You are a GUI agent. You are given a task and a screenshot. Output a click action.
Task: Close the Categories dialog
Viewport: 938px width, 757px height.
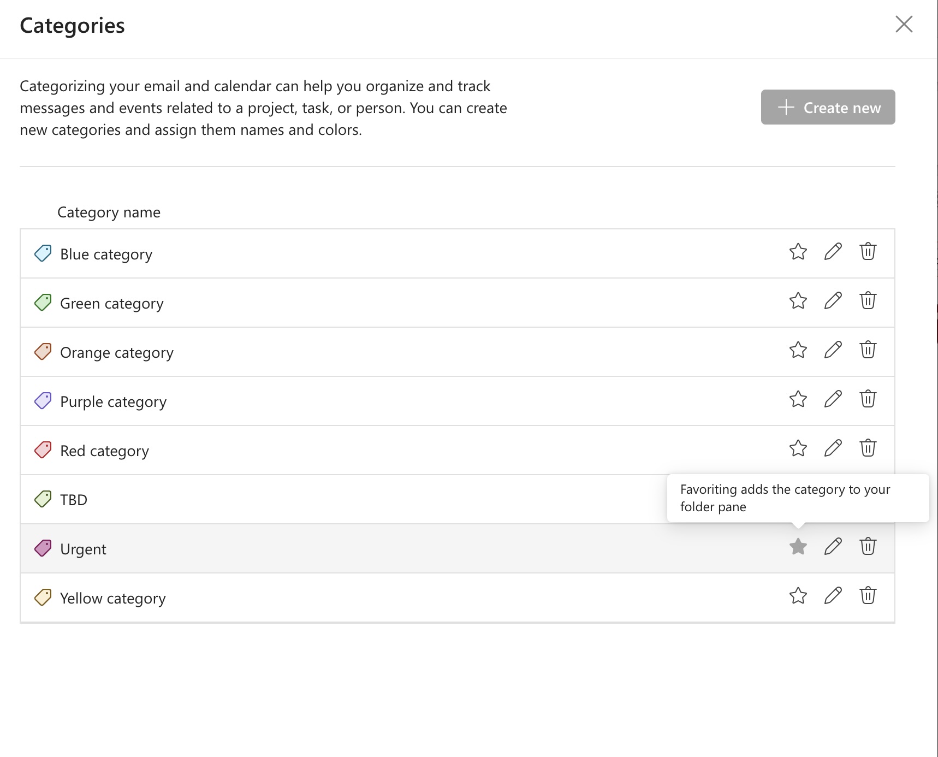click(x=904, y=24)
